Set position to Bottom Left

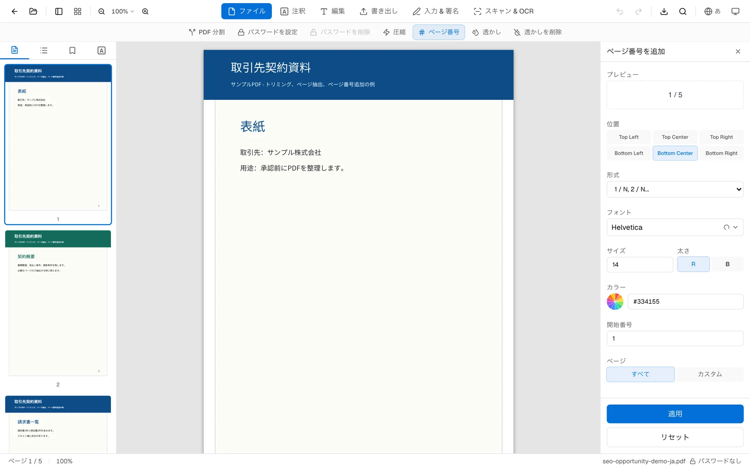coord(629,153)
